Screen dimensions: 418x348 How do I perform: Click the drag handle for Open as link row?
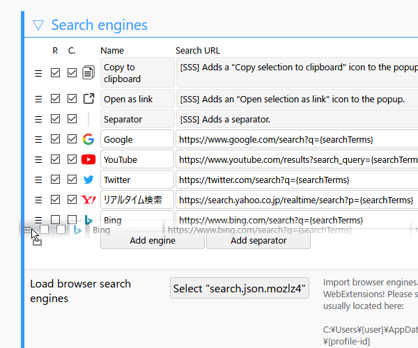click(38, 99)
